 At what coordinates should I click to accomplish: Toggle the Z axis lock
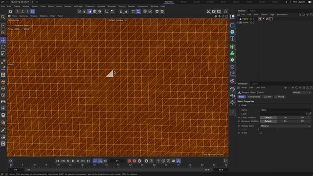pos(27,11)
